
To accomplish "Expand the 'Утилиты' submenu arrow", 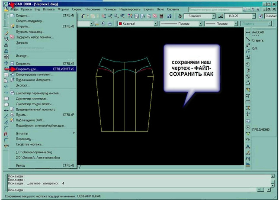I will pyautogui.click(x=74, y=133).
